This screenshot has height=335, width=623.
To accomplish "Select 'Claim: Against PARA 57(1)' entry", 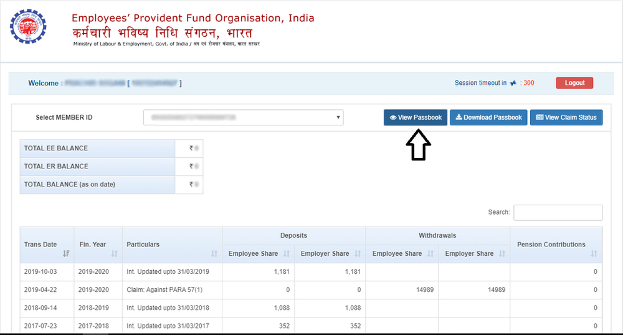I will tap(164, 289).
